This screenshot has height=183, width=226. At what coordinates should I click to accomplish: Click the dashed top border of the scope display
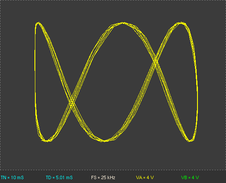pos(113,0)
